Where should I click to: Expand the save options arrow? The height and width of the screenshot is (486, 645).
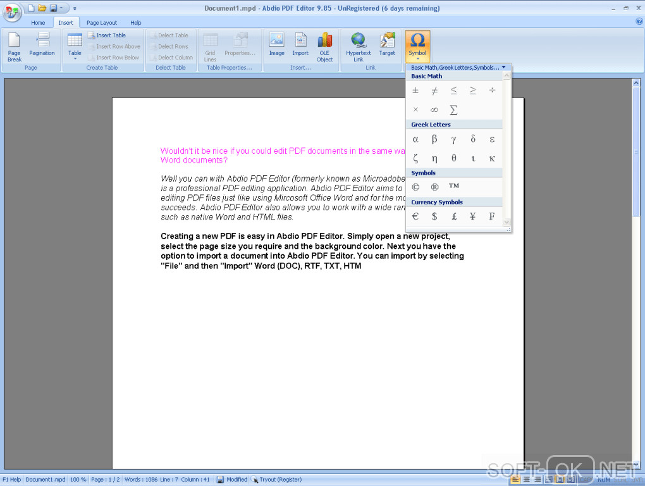[x=61, y=8]
